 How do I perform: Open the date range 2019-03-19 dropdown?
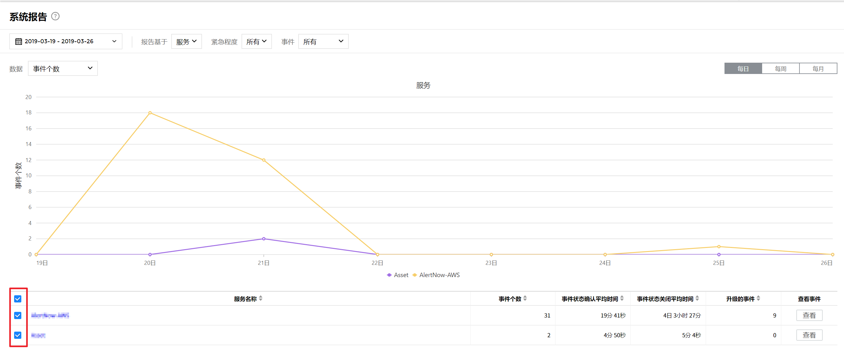tap(66, 41)
